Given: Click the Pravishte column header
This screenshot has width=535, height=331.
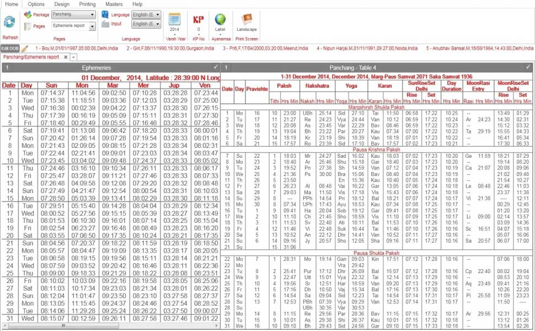Looking at the screenshot, I should (x=257, y=89).
